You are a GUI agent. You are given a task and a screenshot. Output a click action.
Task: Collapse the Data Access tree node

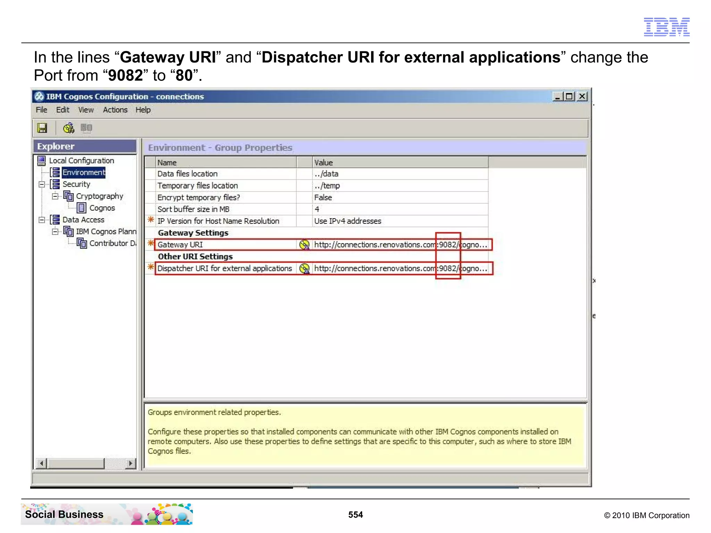pos(42,220)
